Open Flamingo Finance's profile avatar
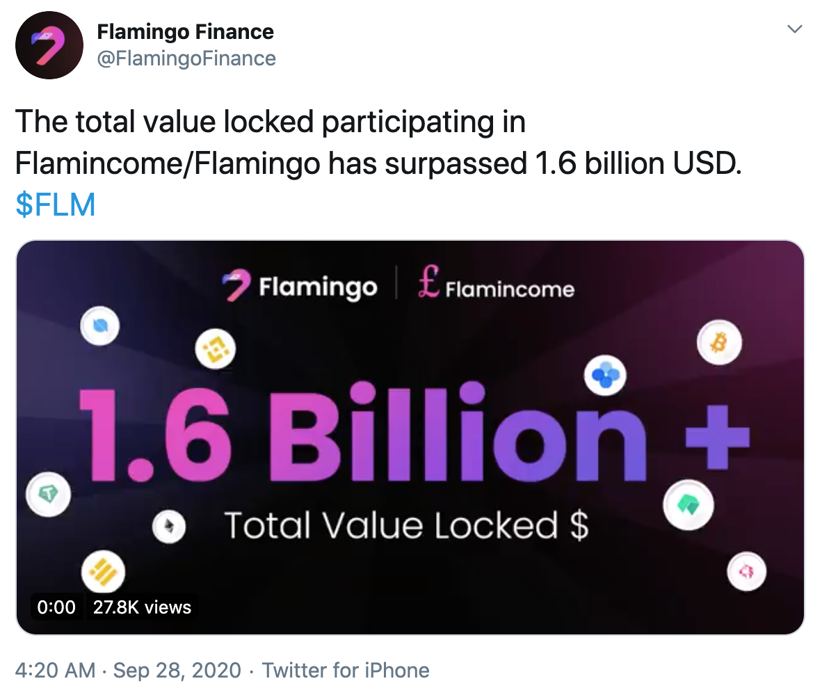This screenshot has height=697, width=822. (49, 45)
